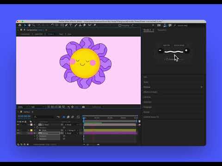
Task: Open the top layer's parent dropdown
Action: point(72,125)
